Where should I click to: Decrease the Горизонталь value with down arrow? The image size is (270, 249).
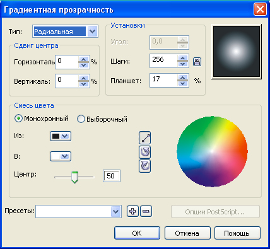tap(84, 65)
